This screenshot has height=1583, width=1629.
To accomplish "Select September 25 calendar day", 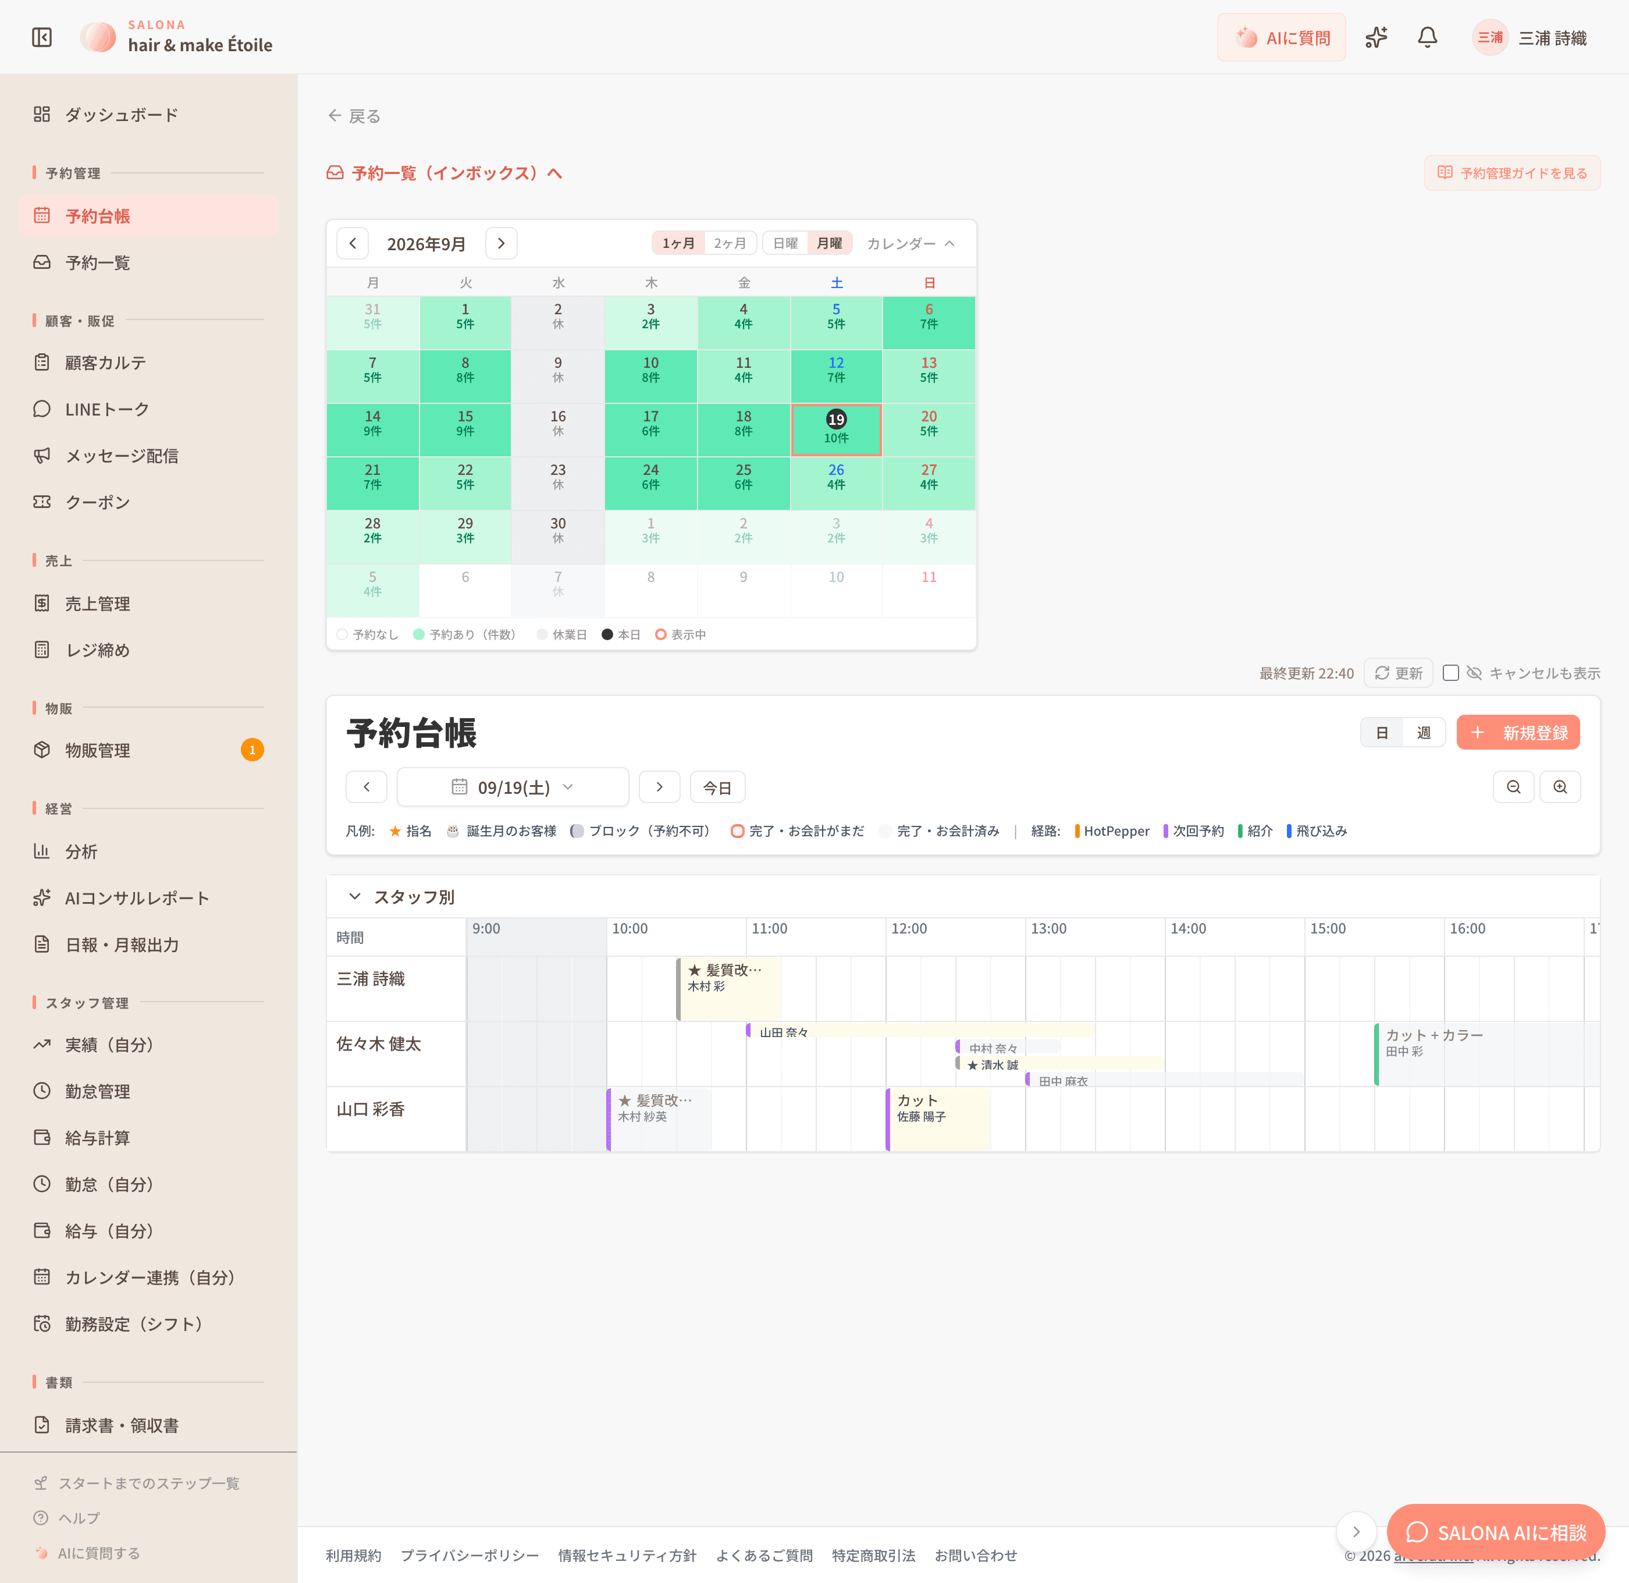I will coord(743,484).
